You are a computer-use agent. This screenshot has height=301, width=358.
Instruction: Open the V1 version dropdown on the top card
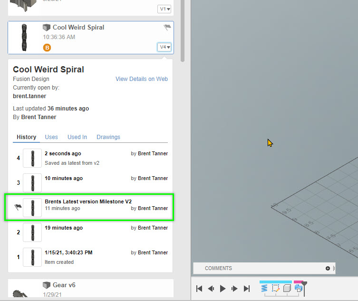click(164, 9)
